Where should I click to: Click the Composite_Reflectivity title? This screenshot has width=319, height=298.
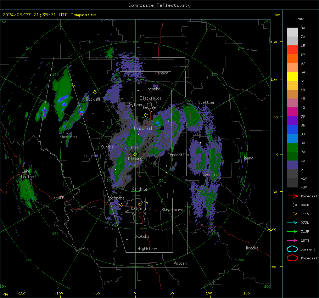tap(159, 5)
